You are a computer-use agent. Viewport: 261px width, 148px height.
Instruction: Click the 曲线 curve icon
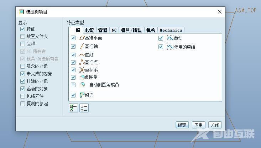tap(82, 55)
